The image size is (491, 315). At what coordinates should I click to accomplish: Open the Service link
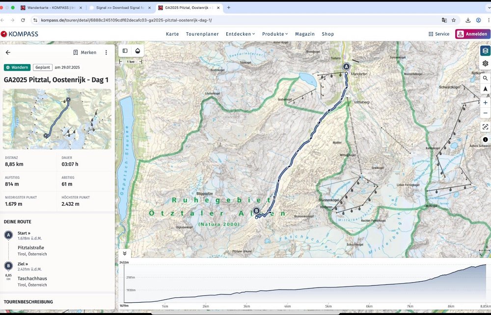438,34
